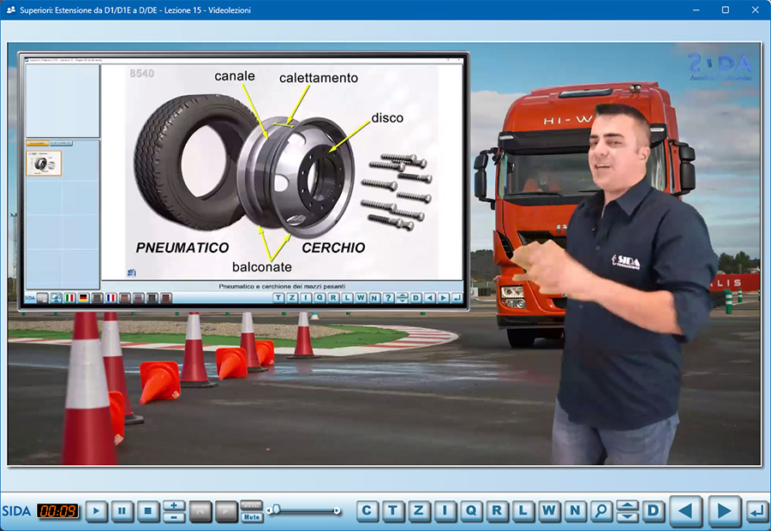Screen dimensions: 771x531
Task: Stop the video playback
Action: (147, 511)
